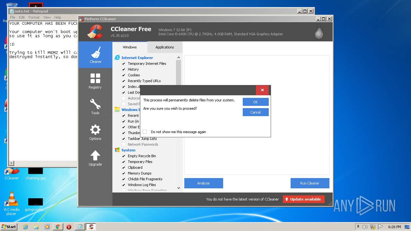Click the Internet Explorer section icon
The height and width of the screenshot is (231, 411).
coord(117,58)
